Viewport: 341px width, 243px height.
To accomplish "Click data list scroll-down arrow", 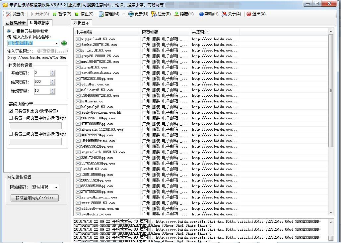I will (x=331, y=213).
